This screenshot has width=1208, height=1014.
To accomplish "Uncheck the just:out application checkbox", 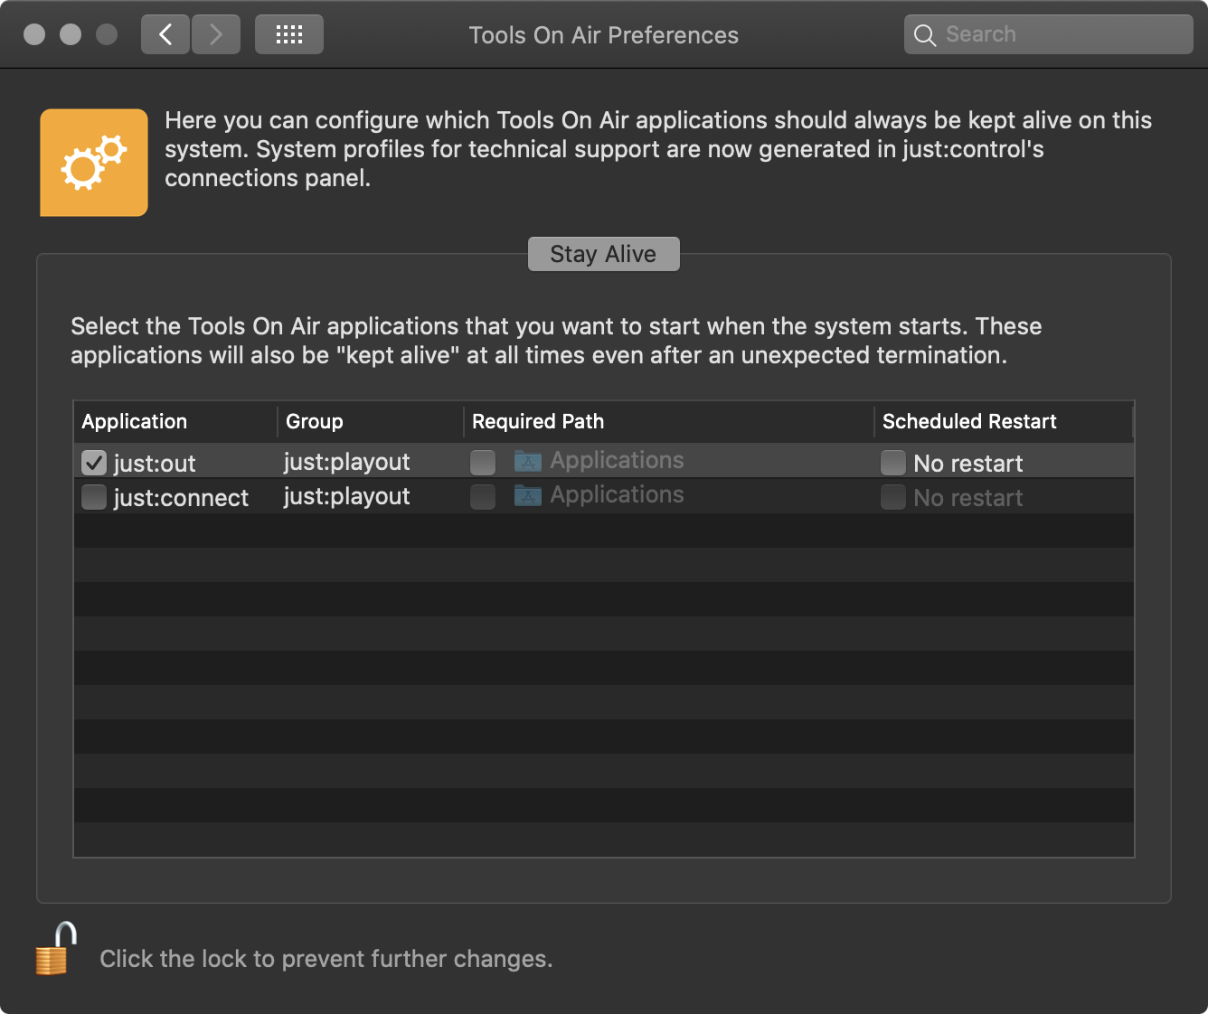I will pyautogui.click(x=94, y=463).
